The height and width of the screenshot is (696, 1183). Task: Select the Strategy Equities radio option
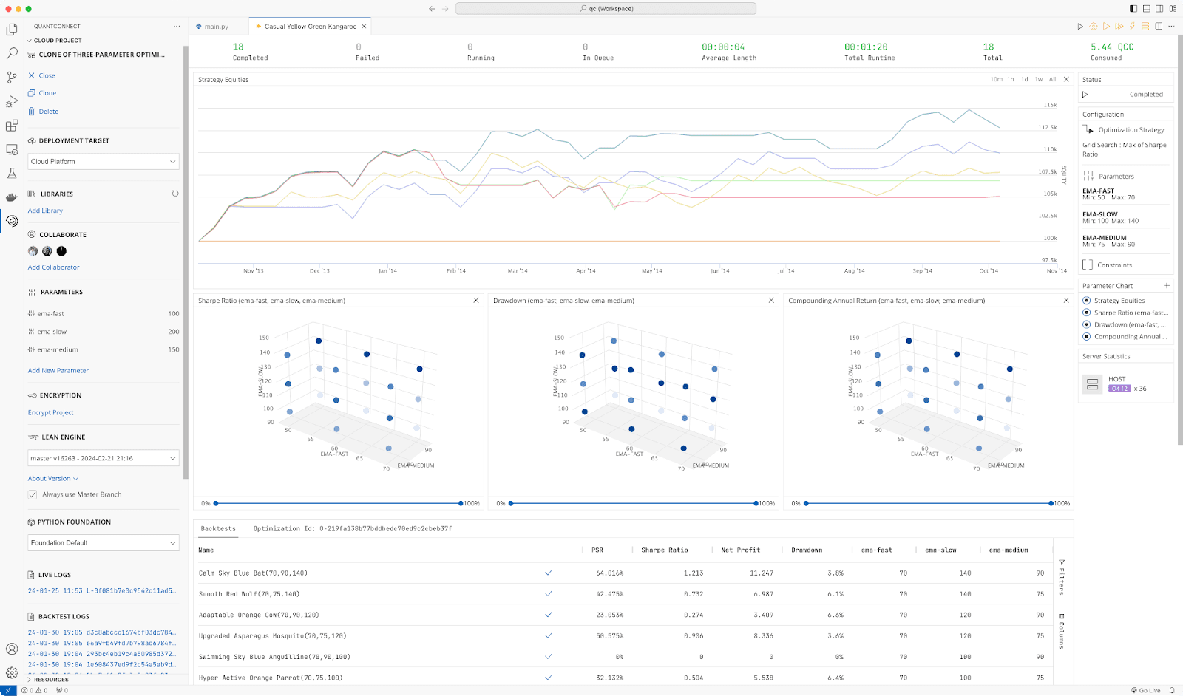coord(1086,301)
